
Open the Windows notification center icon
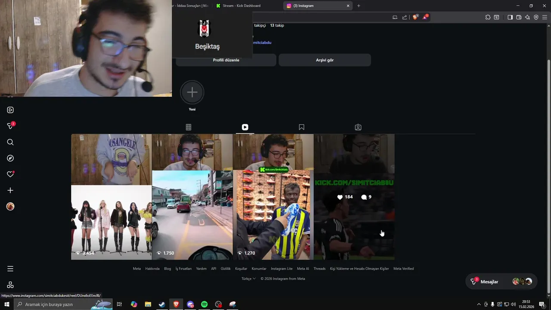coord(542,304)
